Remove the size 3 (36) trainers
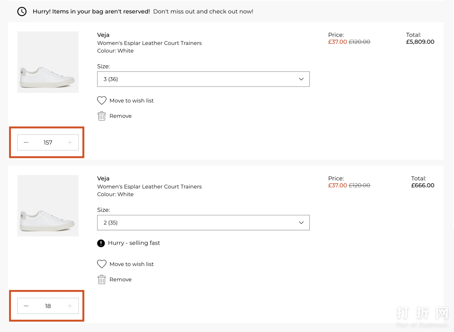The height and width of the screenshot is (332, 454). [x=121, y=116]
